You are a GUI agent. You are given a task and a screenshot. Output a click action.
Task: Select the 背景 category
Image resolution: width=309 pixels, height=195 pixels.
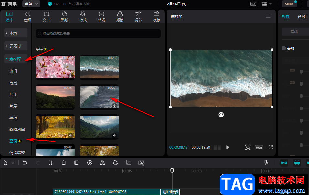(13, 83)
